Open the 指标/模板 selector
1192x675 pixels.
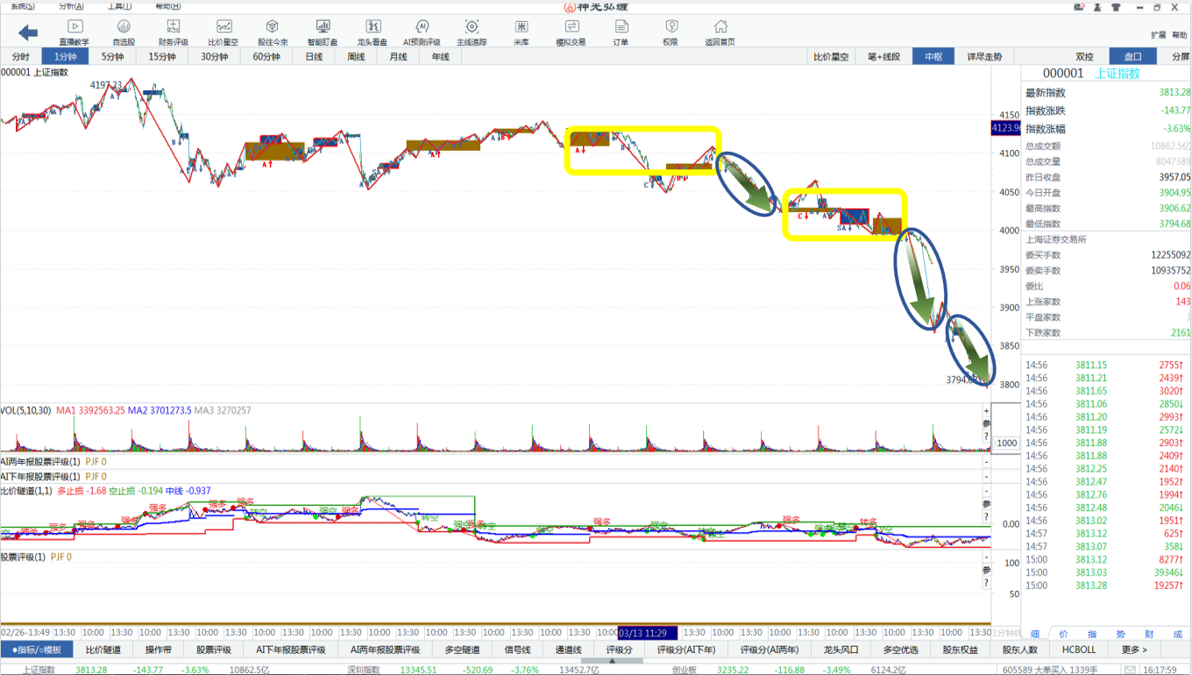37,650
